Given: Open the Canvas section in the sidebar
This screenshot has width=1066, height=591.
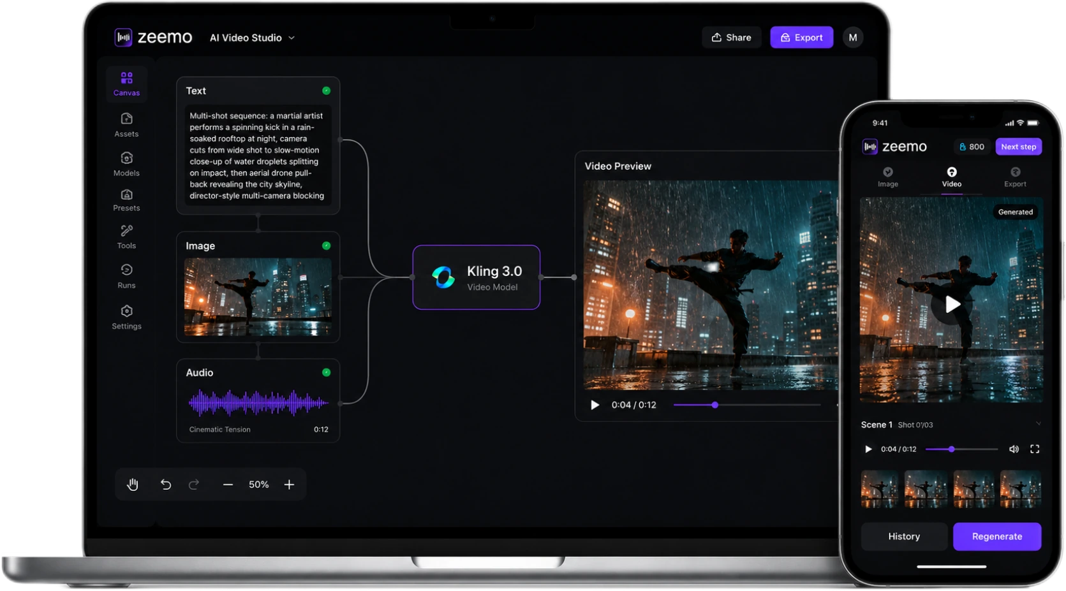Looking at the screenshot, I should (x=126, y=84).
